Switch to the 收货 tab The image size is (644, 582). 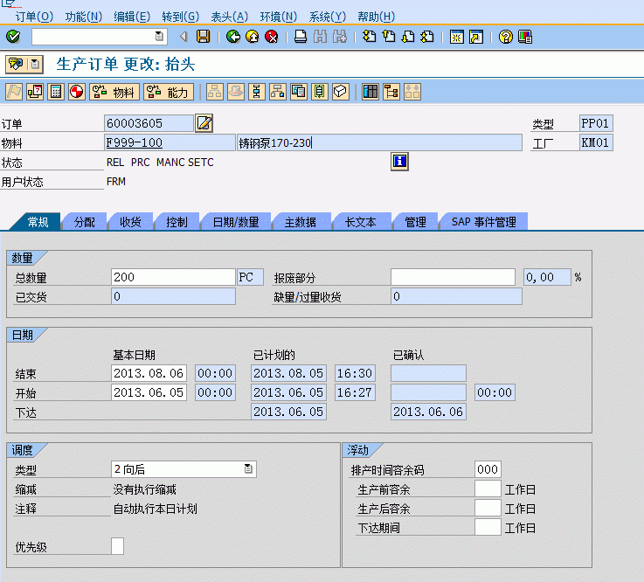pyautogui.click(x=130, y=222)
